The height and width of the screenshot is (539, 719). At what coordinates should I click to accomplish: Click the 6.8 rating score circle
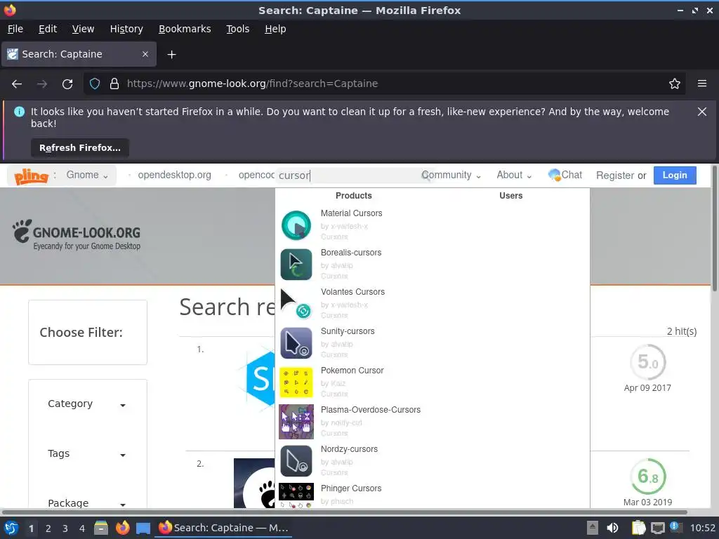pos(647,477)
